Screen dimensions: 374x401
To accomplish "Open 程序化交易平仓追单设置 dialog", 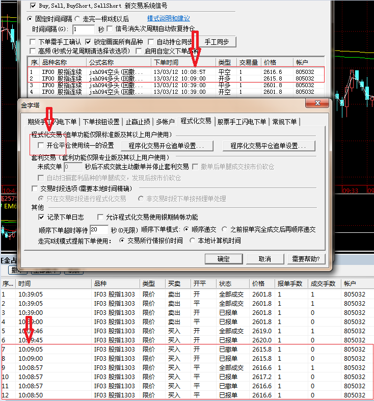I will pyautogui.click(x=265, y=146).
